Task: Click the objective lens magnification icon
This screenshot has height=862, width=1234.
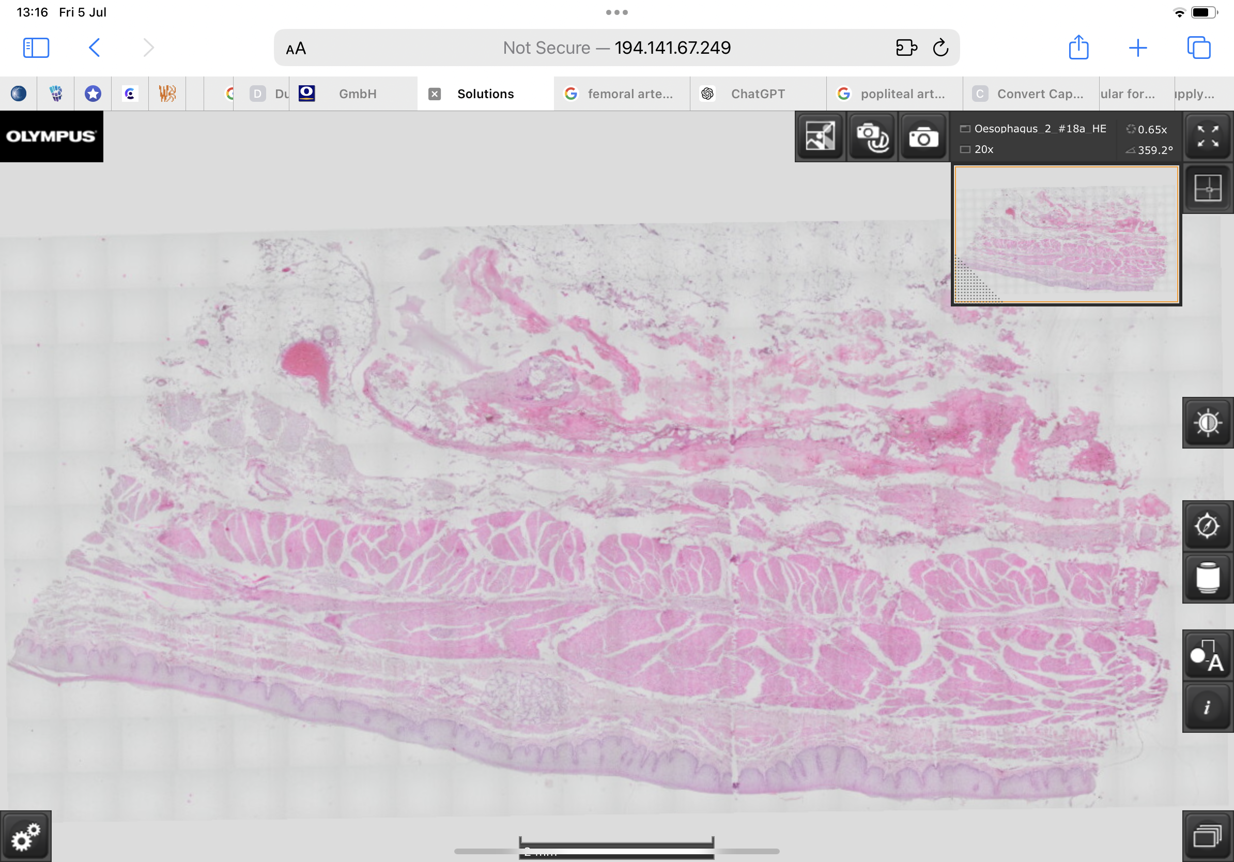Action: [x=1207, y=577]
